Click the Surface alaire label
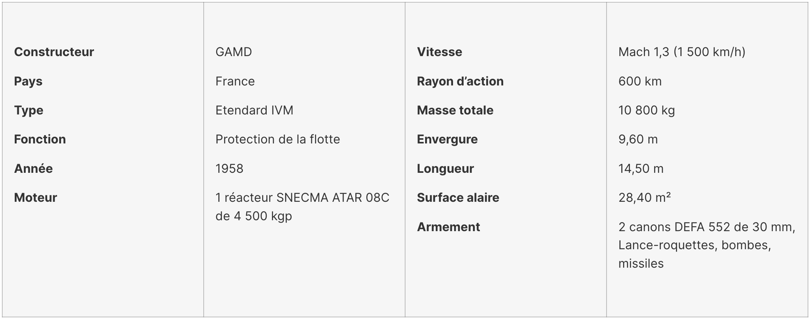Viewport: 811px width, 320px height. click(458, 198)
